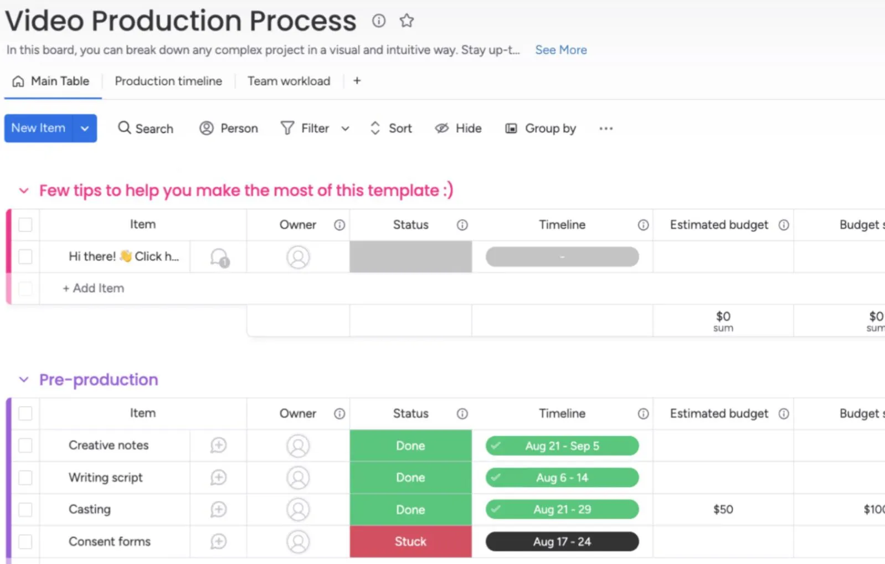Show Owner column info in tips group

point(339,225)
